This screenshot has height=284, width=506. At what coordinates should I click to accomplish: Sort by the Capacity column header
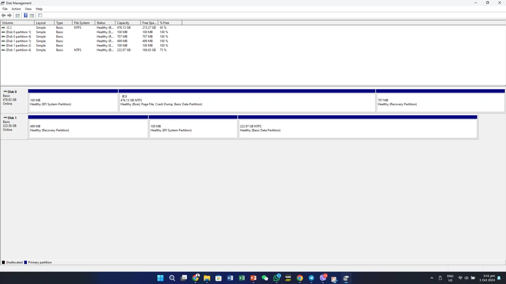(x=128, y=23)
